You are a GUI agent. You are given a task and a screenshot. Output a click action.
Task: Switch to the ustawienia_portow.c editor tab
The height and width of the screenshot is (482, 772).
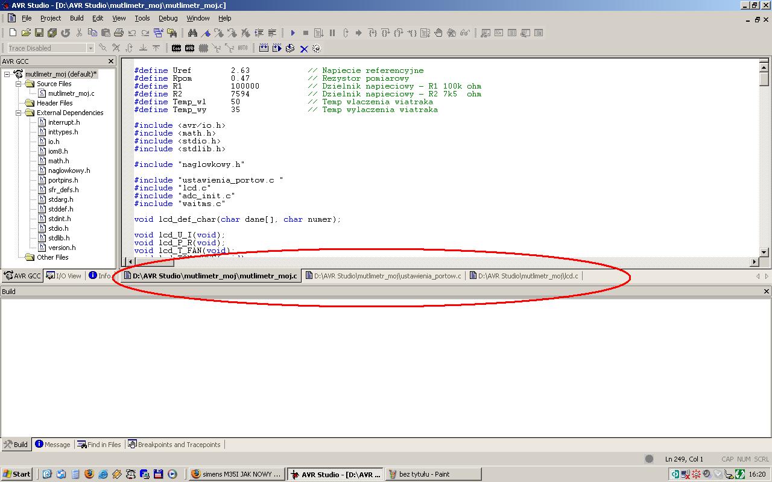[x=384, y=276]
